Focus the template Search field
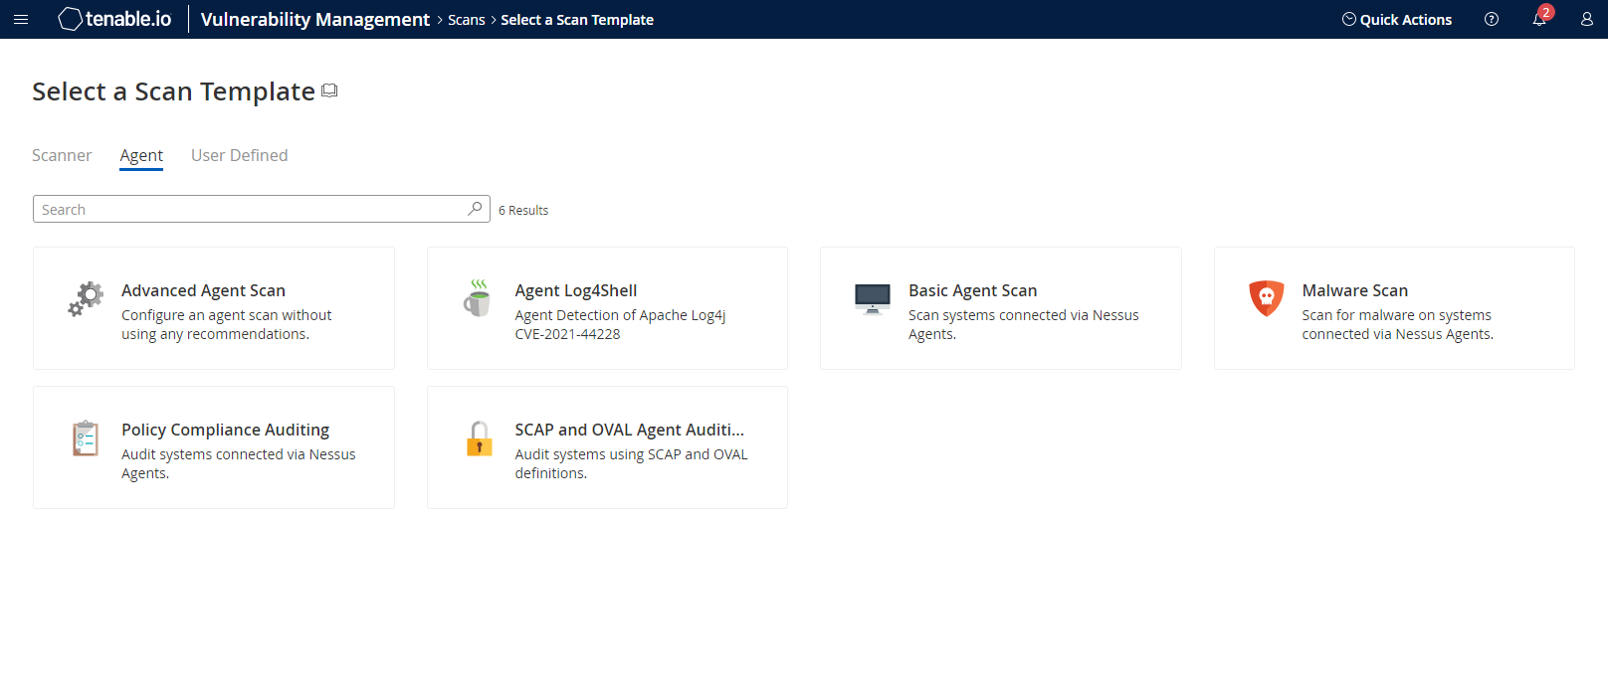Screen dimensions: 1608x697 262,209
